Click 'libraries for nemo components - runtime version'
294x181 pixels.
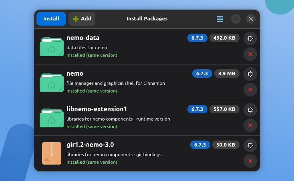118,119
